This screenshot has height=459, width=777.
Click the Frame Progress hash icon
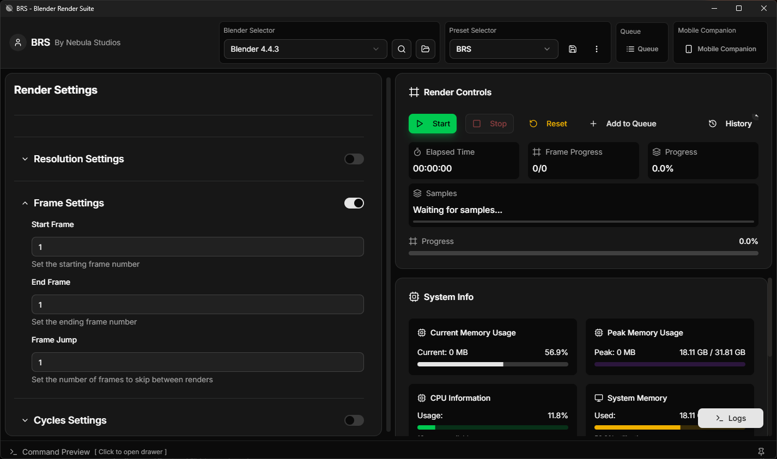tap(537, 152)
